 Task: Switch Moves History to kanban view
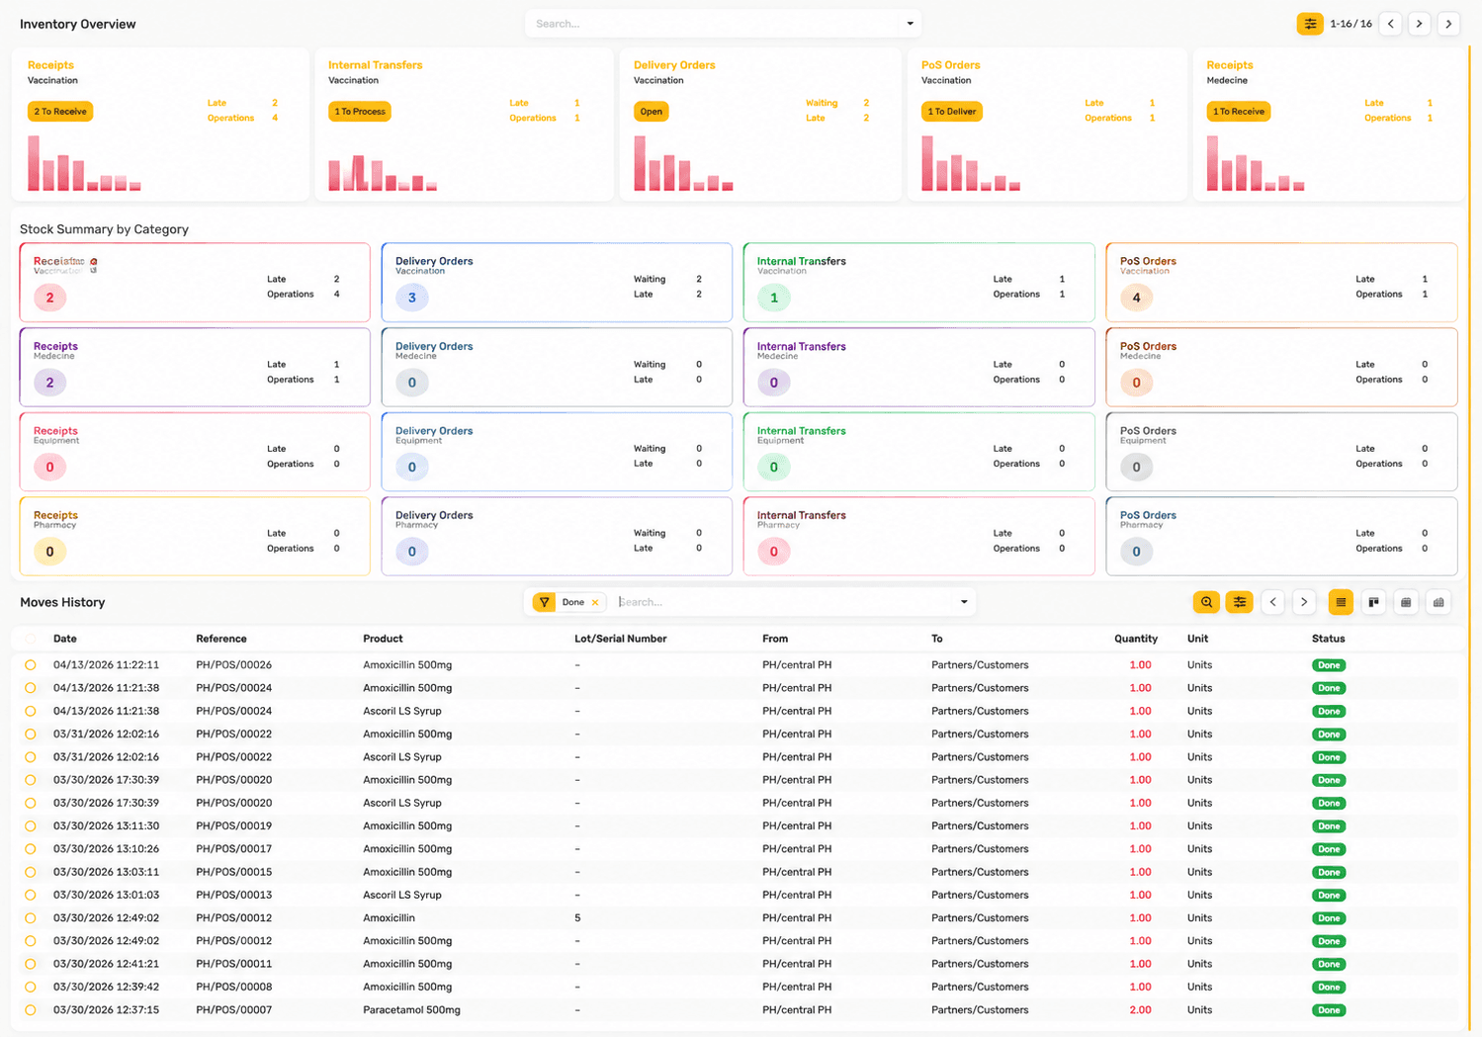pyautogui.click(x=1373, y=602)
